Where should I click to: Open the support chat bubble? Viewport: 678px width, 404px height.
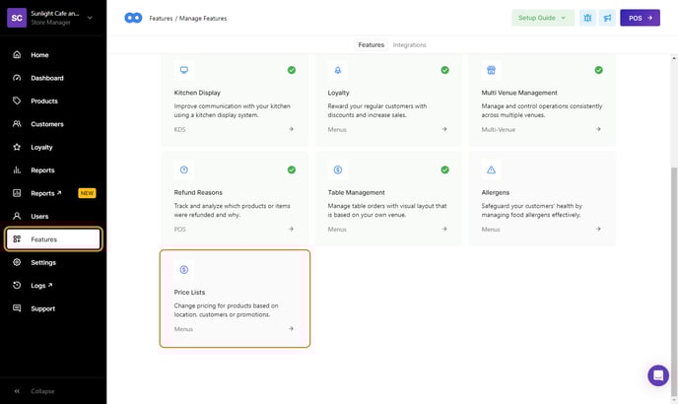tap(657, 375)
